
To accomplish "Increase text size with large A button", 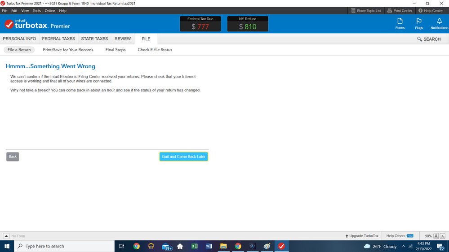I will point(436,236).
